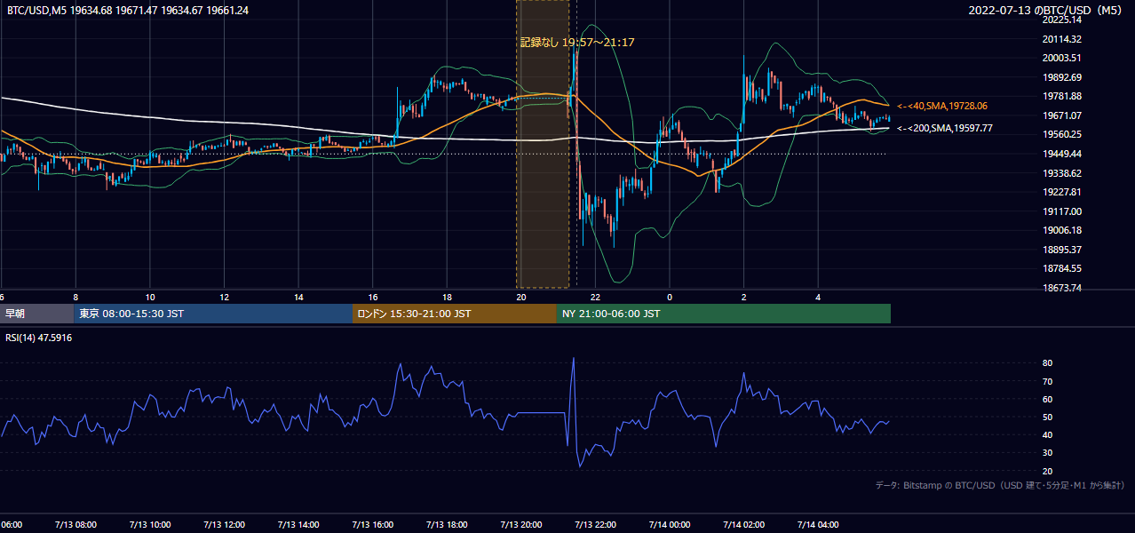Click the BTC/USD,M5 OHLC header text
Image resolution: width=1135 pixels, height=533 pixels.
pyautogui.click(x=128, y=10)
